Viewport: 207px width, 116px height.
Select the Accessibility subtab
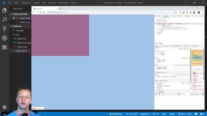(195, 46)
